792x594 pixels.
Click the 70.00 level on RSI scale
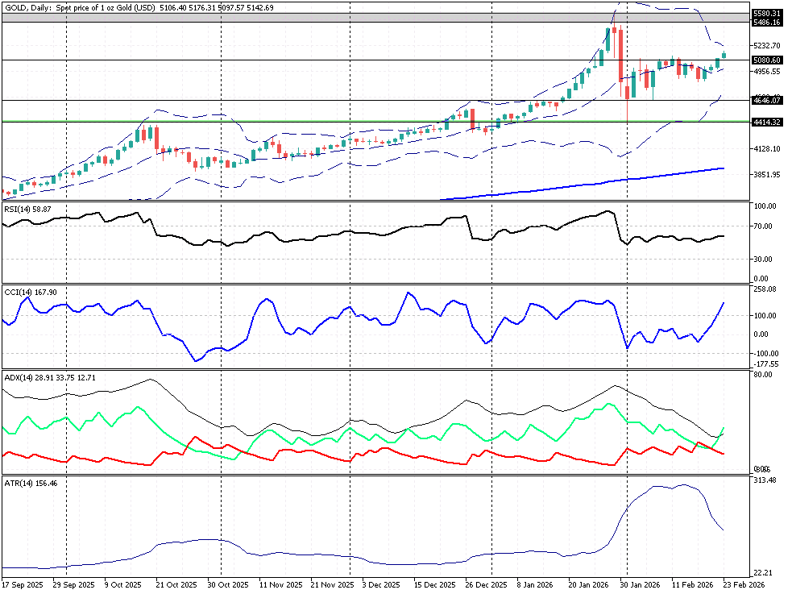pos(765,226)
